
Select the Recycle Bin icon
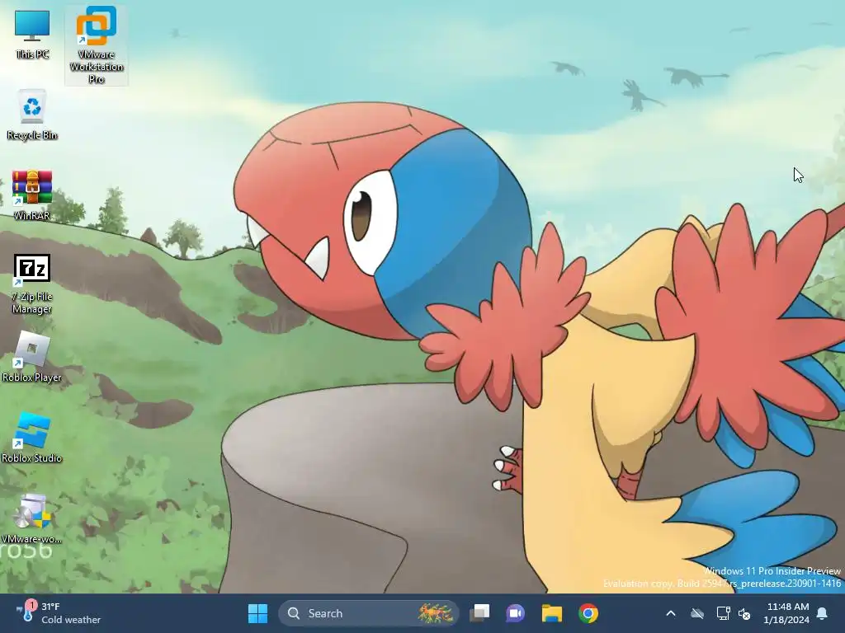coord(32,114)
